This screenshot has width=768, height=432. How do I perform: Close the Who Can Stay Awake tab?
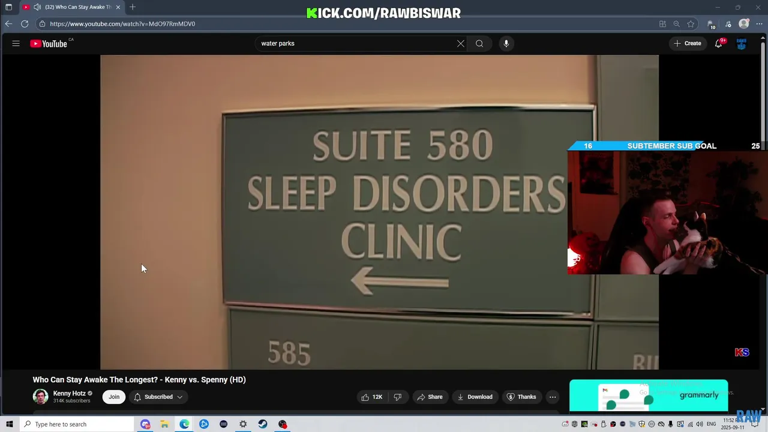118,7
